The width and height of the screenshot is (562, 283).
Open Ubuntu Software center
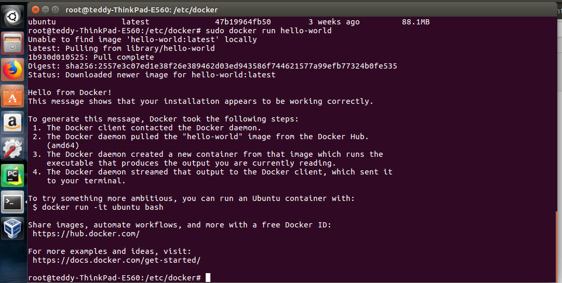tap(11, 97)
